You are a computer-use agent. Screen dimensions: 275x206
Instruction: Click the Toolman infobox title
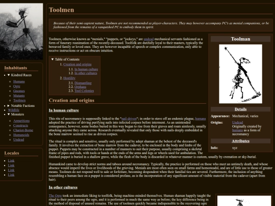[240, 39]
